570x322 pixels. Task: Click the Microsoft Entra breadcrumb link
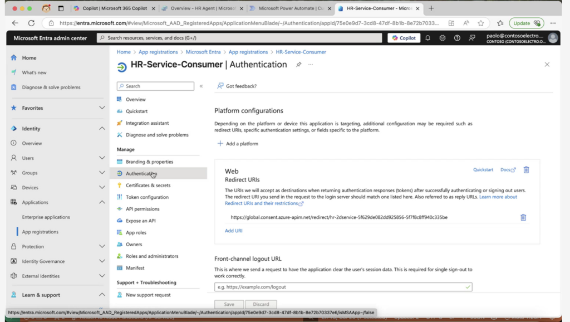203,52
